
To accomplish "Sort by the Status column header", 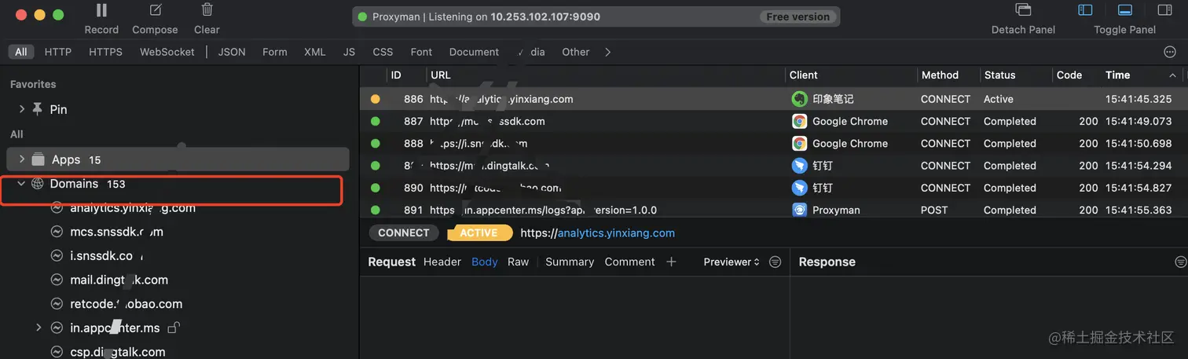I will (999, 75).
